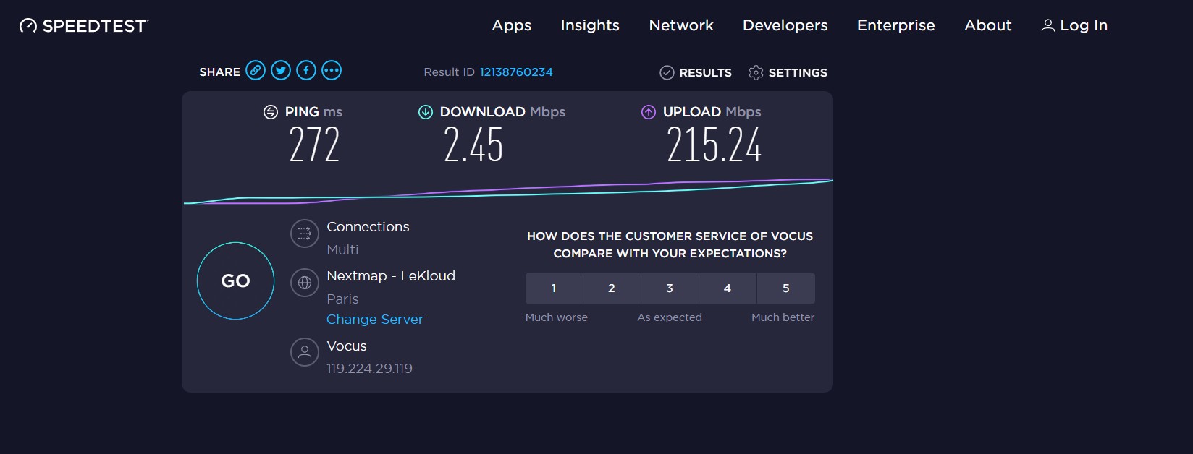Click the Log In person icon

tap(1047, 25)
